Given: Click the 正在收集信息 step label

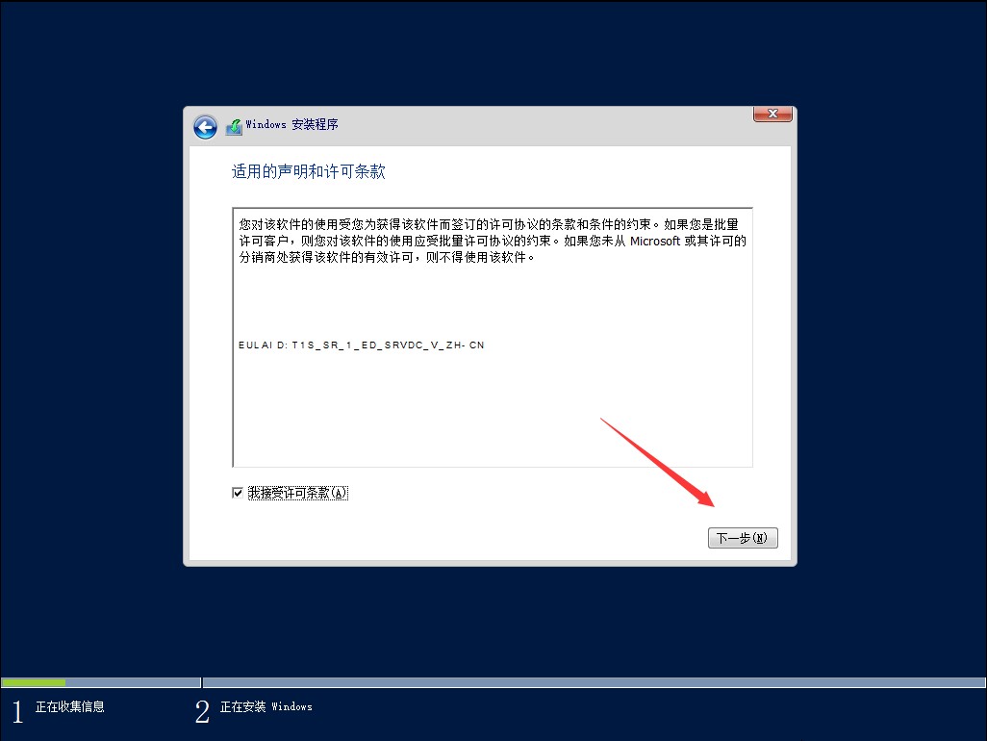Looking at the screenshot, I should click(x=69, y=707).
